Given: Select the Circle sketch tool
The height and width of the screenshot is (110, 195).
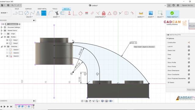Looking at the screenshot, I should 27,13.
